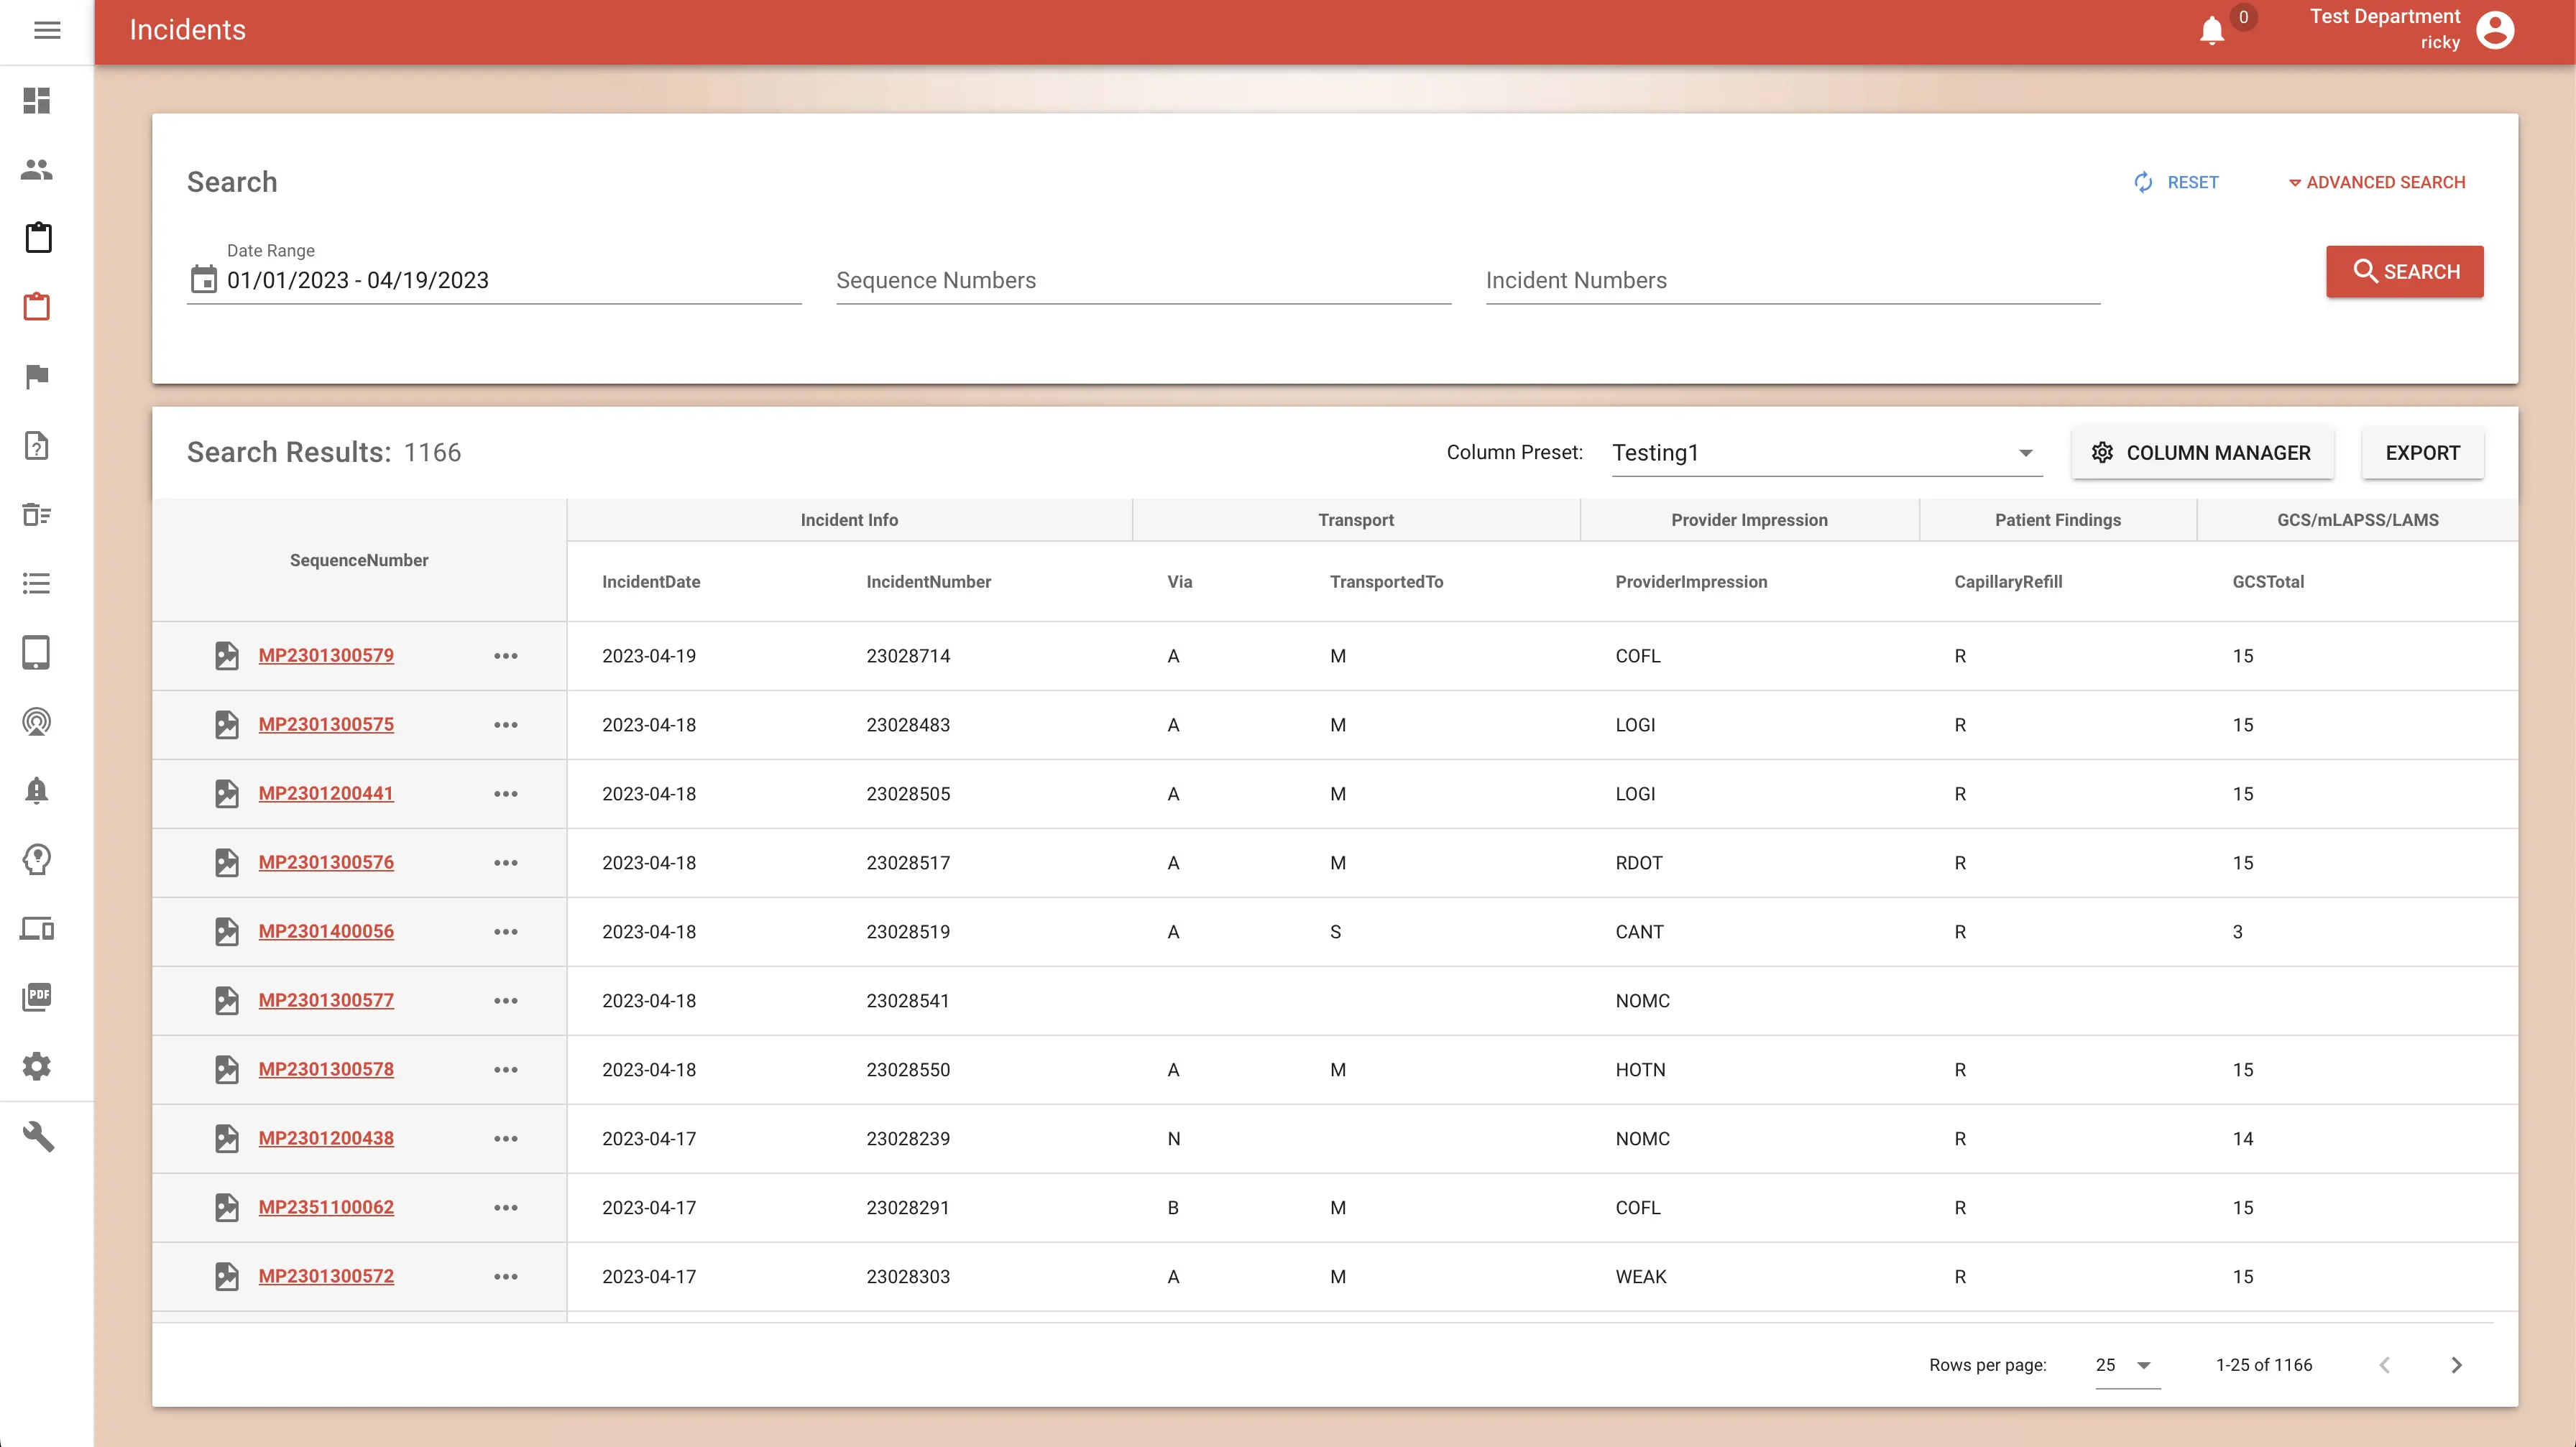This screenshot has width=2576, height=1447.
Task: Sort by the GCSTotal column header
Action: pos(2268,581)
